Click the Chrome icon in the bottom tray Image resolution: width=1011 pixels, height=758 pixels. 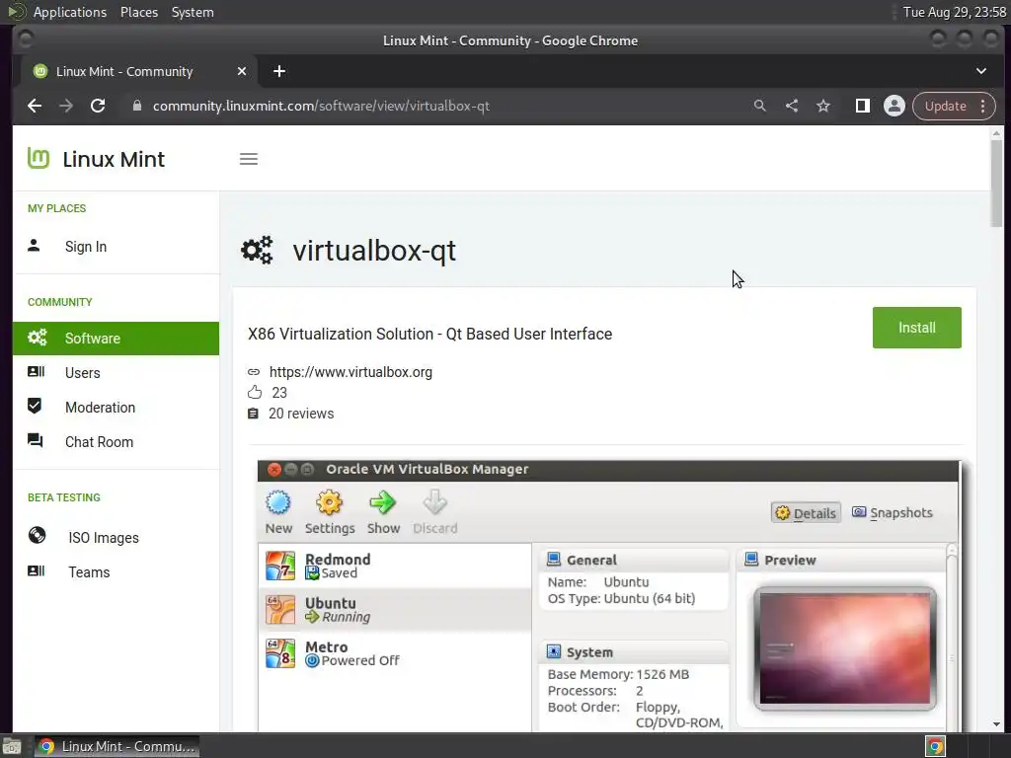tap(935, 746)
